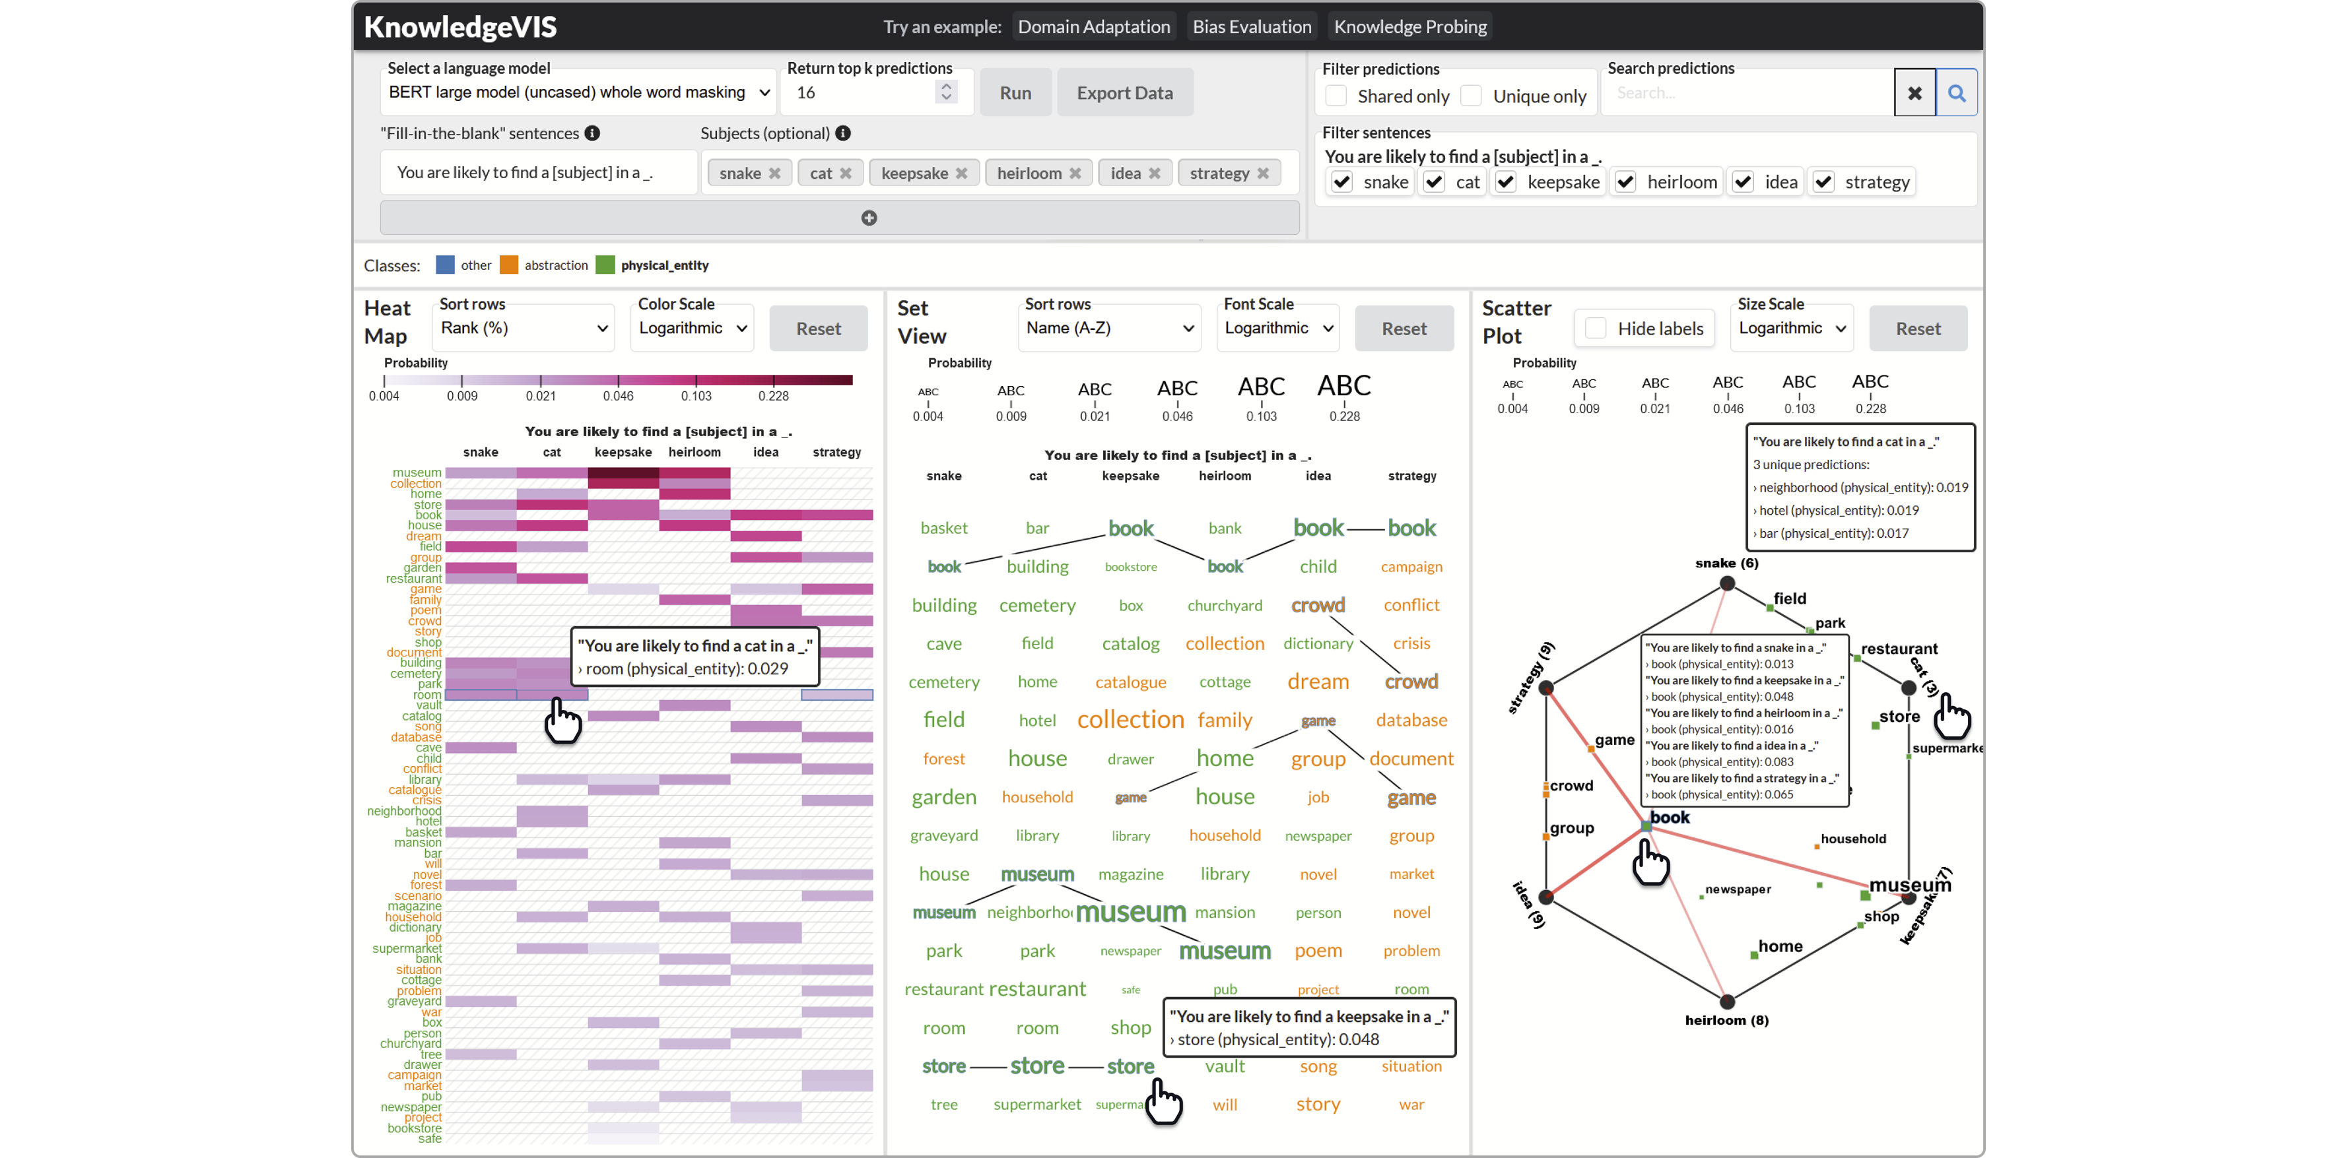The height and width of the screenshot is (1158, 2337).
Task: Click 'collection' in keepsake column of Set View
Action: 1130,720
